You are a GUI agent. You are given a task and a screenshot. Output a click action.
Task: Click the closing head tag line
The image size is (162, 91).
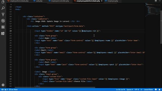point(18,7)
